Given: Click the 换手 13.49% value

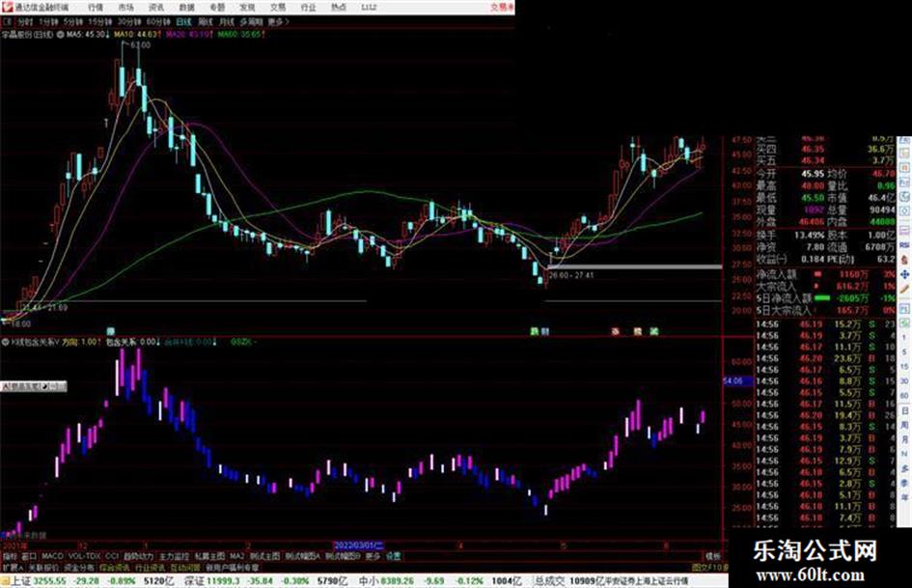Looking at the screenshot, I should click(812, 236).
